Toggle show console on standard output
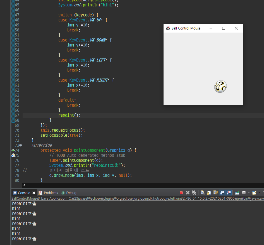The height and width of the screenshot is (245, 264). [x=222, y=192]
